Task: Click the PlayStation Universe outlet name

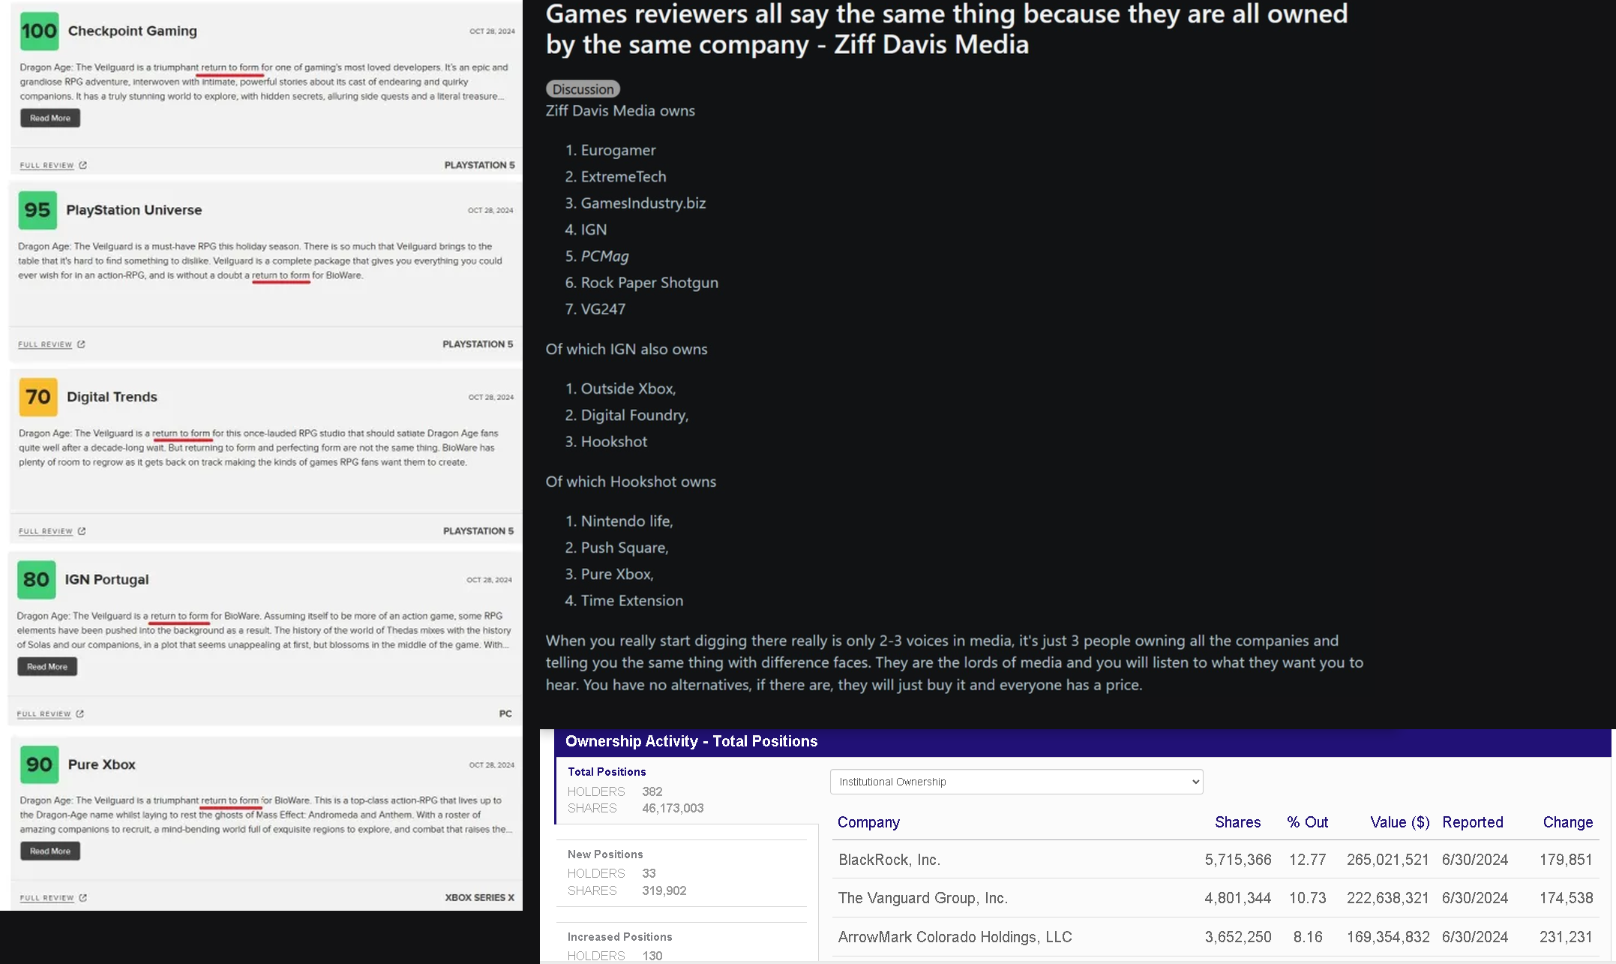Action: 134,210
